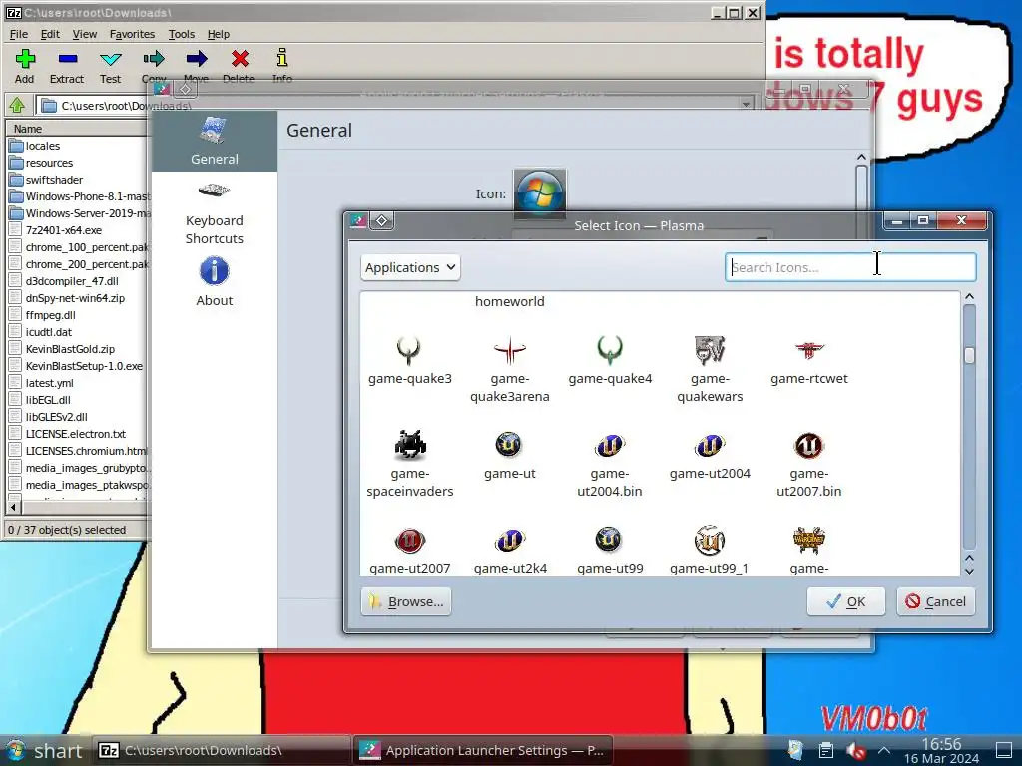Click the clock in the system tray
Image resolution: width=1022 pixels, height=766 pixels.
click(x=941, y=750)
